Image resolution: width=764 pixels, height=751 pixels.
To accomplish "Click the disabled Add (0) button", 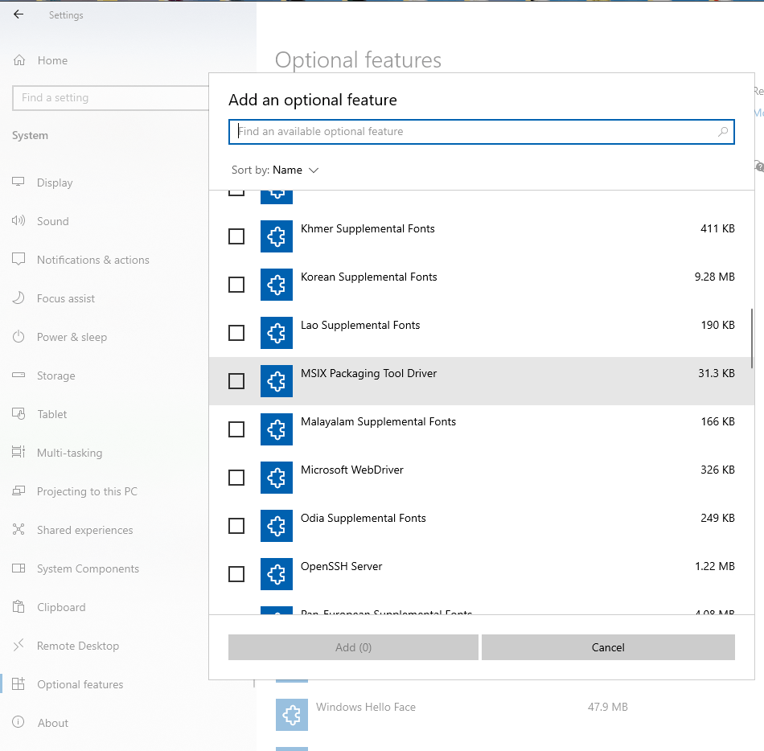I will pos(353,647).
